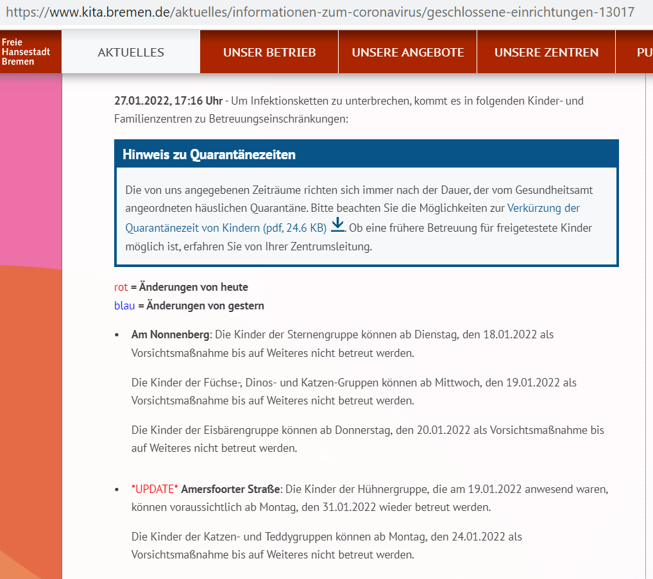Click the 'Amersfoorter Straße' entry title
Image resolution: width=653 pixels, height=579 pixels.
232,489
